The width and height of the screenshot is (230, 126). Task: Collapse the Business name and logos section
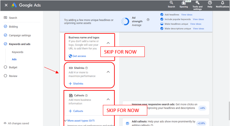pyautogui.click(x=108, y=43)
